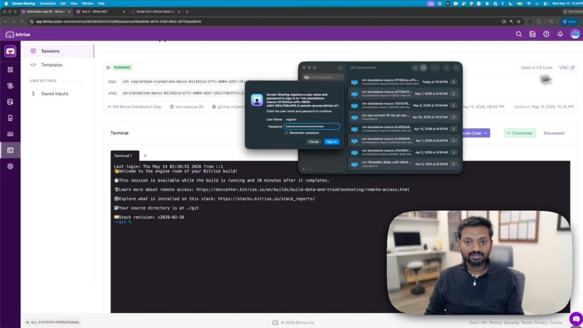Click the Disconnect link
Screen dimensions: 583x328
point(554,133)
